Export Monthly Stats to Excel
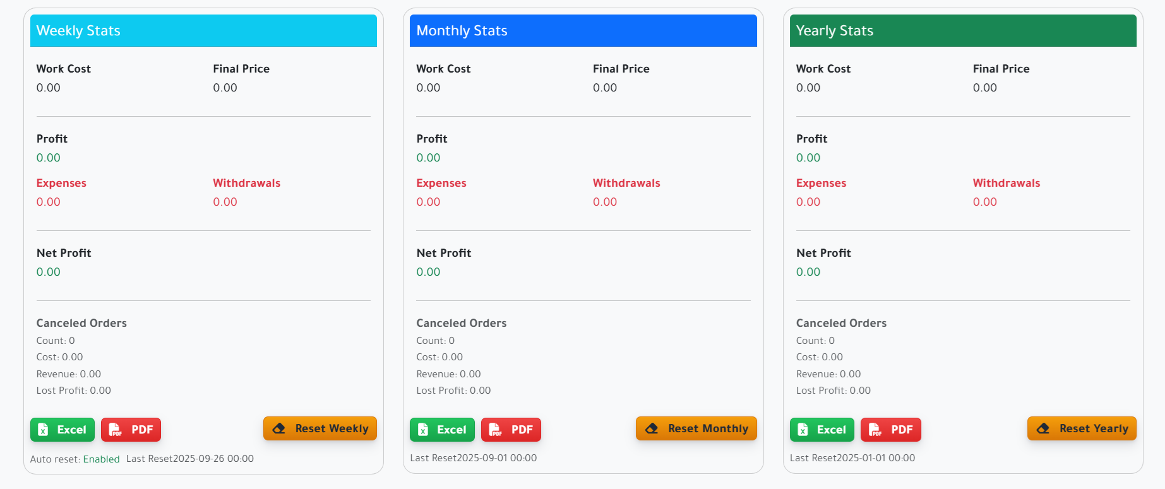This screenshot has width=1165, height=489. coord(442,430)
